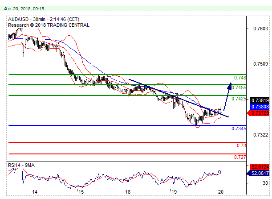272x199 pixels.
Task: Click the 'RSI14 - 9MA' indicator label
Action: point(21,165)
